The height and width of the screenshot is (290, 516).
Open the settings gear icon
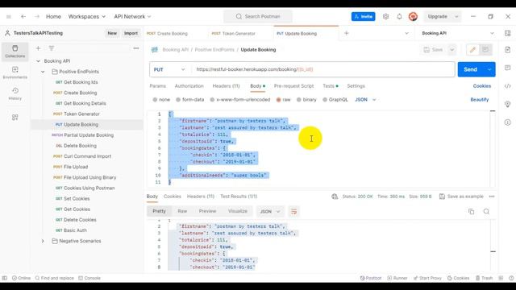pos(385,16)
